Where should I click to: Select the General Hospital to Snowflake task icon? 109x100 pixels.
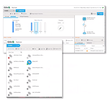pos(29,68)
